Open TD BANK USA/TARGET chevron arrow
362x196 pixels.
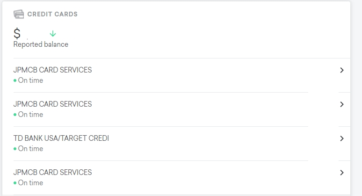coord(342,138)
